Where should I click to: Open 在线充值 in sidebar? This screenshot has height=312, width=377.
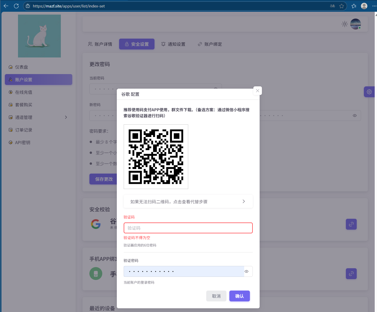coord(39,92)
